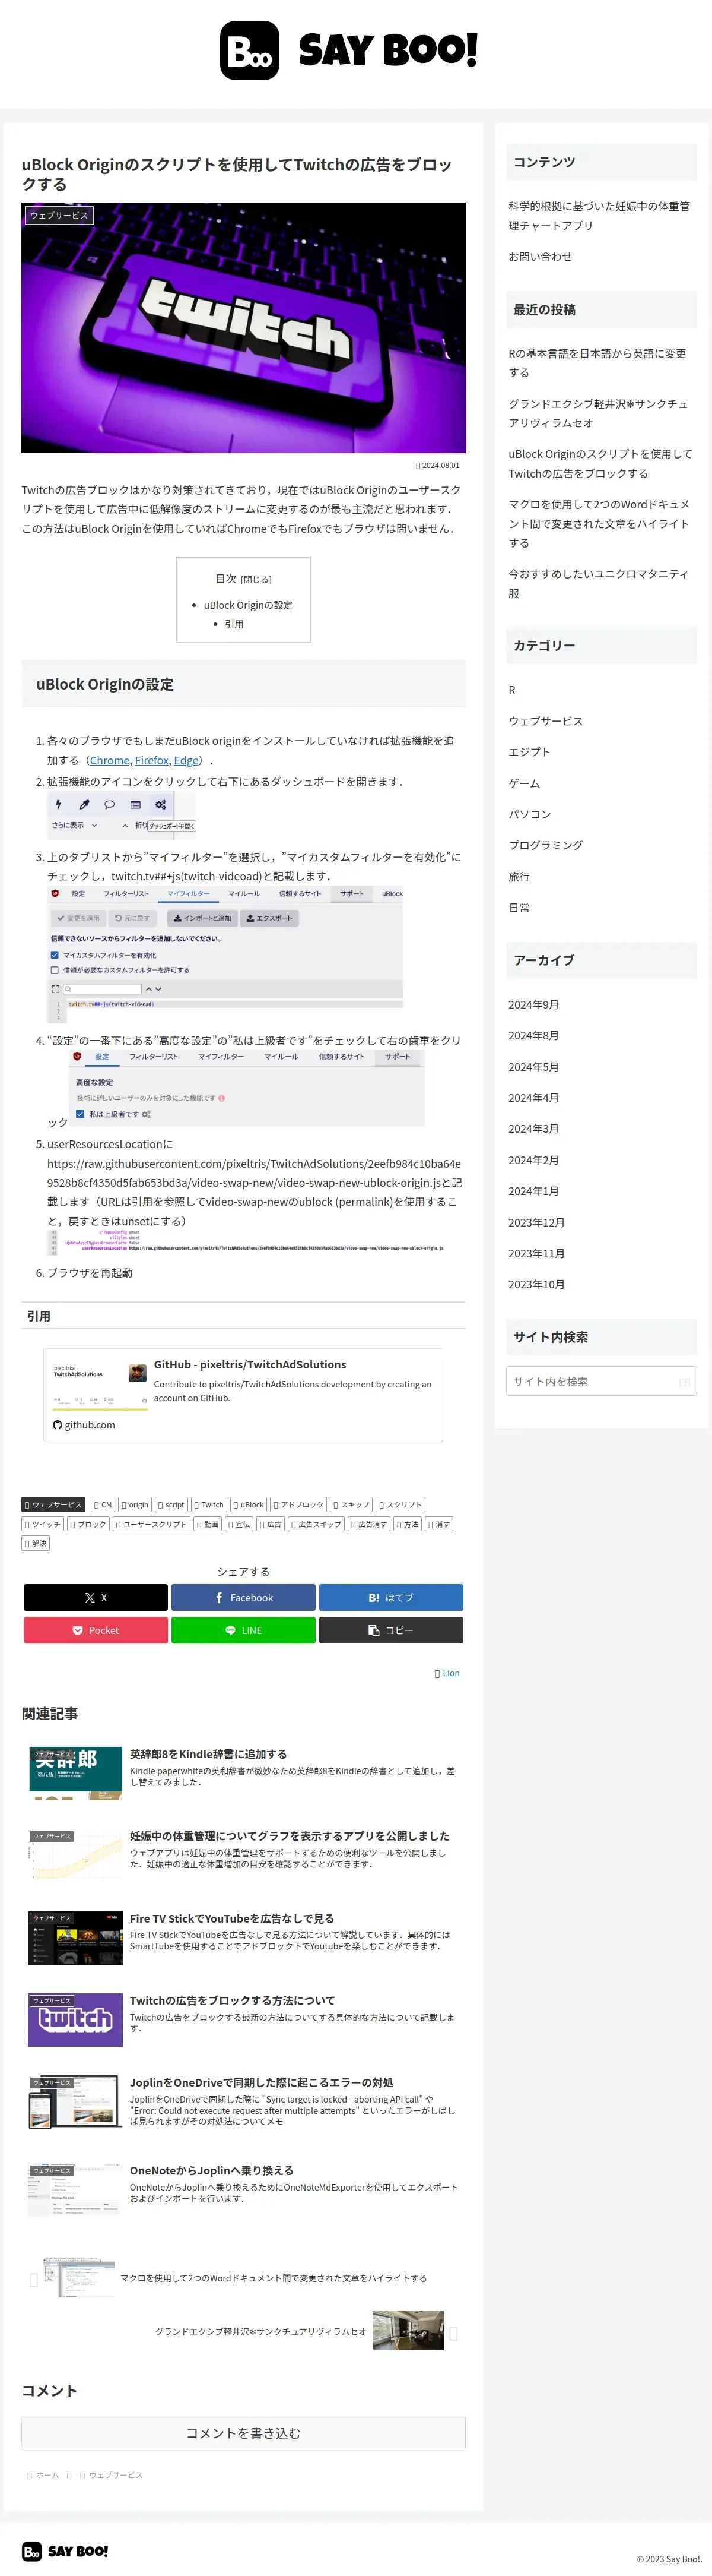
Task: Select the uBlock tag
Action: click(249, 1504)
